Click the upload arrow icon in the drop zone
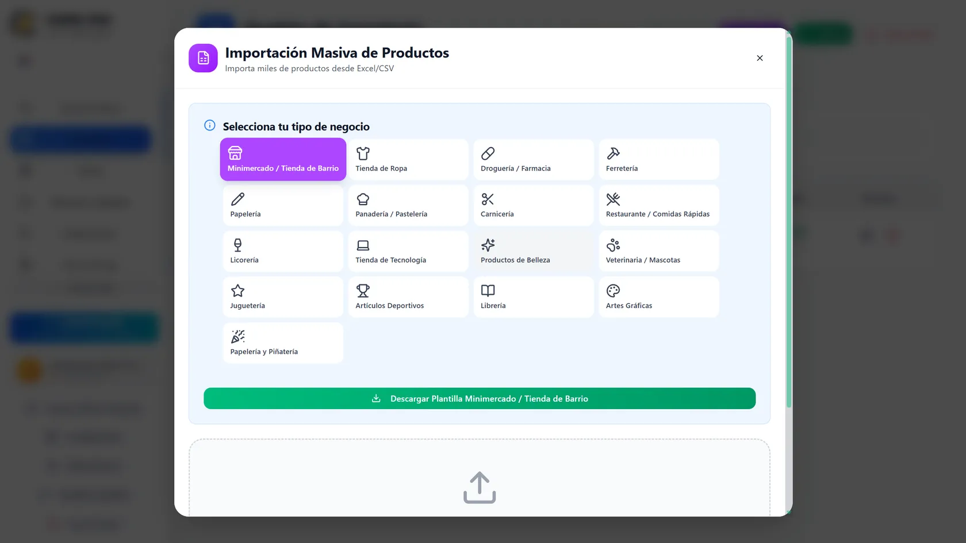 click(480, 488)
